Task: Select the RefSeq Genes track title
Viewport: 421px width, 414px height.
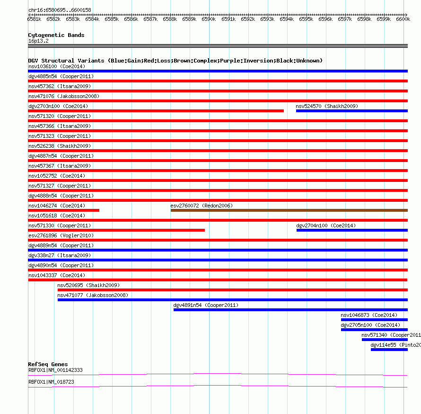Action: click(48, 364)
